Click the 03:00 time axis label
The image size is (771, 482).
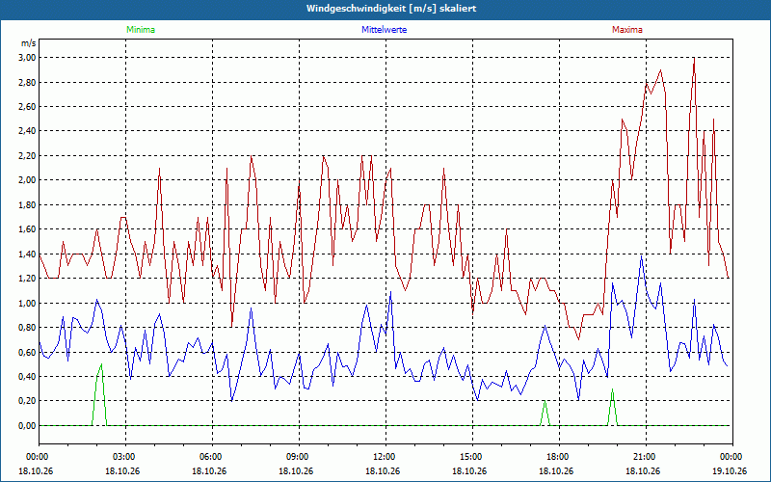pos(125,457)
